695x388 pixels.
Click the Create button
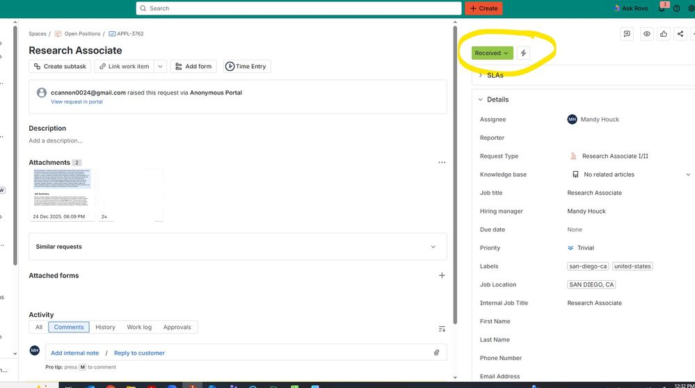tap(484, 8)
